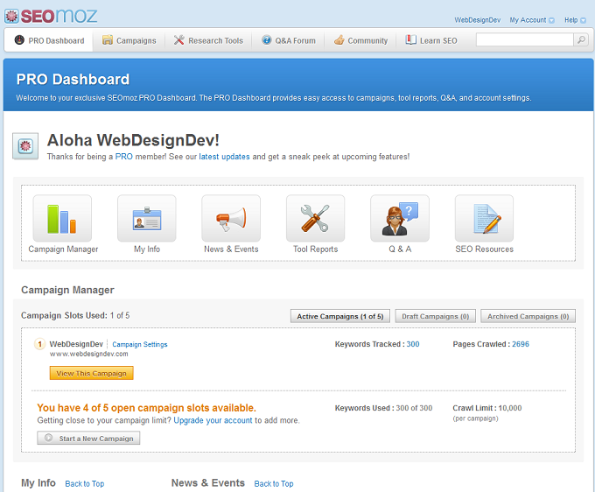
Task: Open the SEO Resources document icon
Action: coord(484,218)
